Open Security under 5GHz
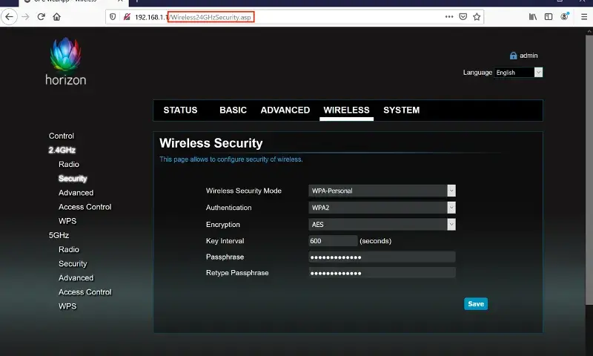 pyautogui.click(x=73, y=264)
